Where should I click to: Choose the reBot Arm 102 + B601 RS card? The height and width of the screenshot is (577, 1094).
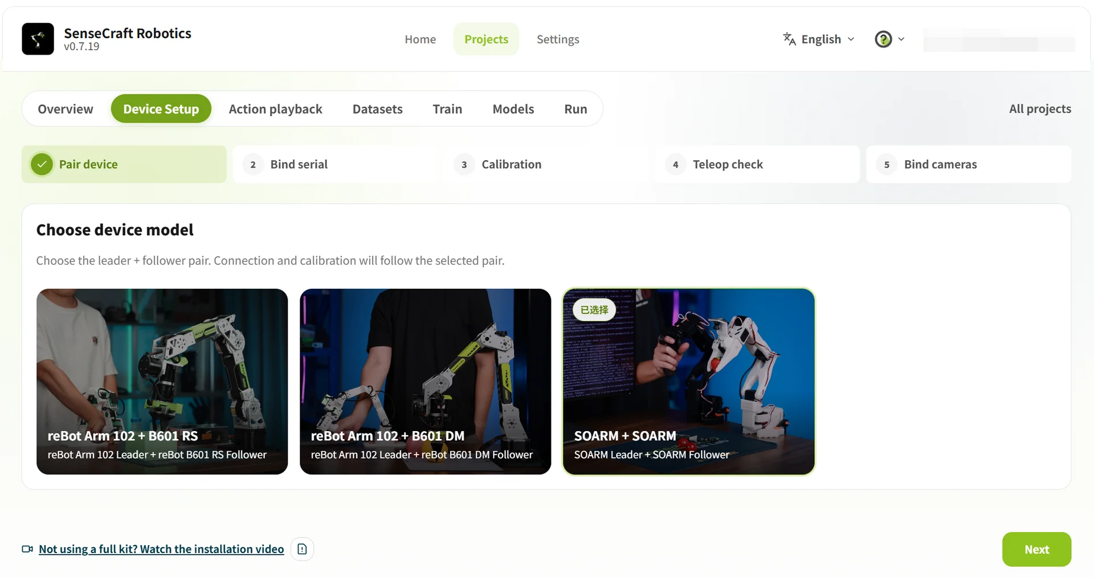tap(162, 382)
